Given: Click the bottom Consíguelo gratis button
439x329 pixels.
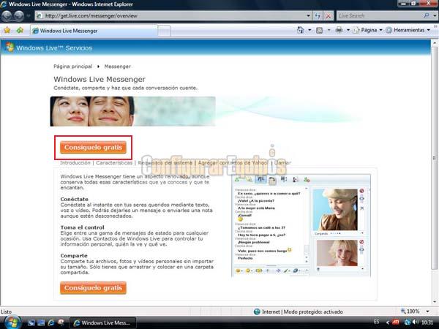Looking at the screenshot, I should point(93,288).
